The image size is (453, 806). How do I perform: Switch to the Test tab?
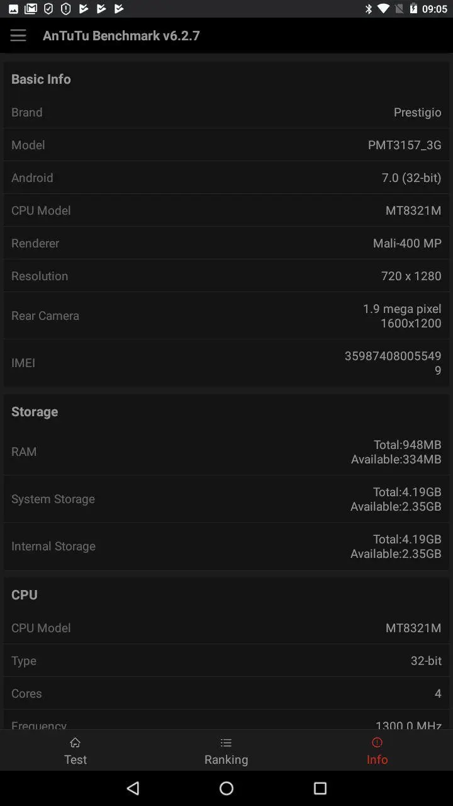click(x=75, y=751)
